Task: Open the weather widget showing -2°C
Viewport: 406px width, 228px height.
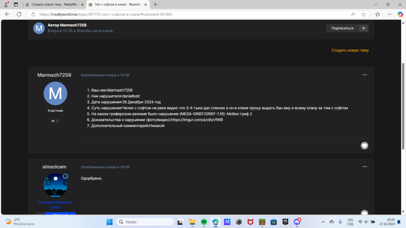Action: 20,222
